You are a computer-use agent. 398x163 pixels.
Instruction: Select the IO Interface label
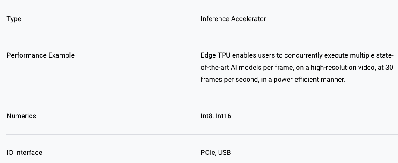point(25,153)
